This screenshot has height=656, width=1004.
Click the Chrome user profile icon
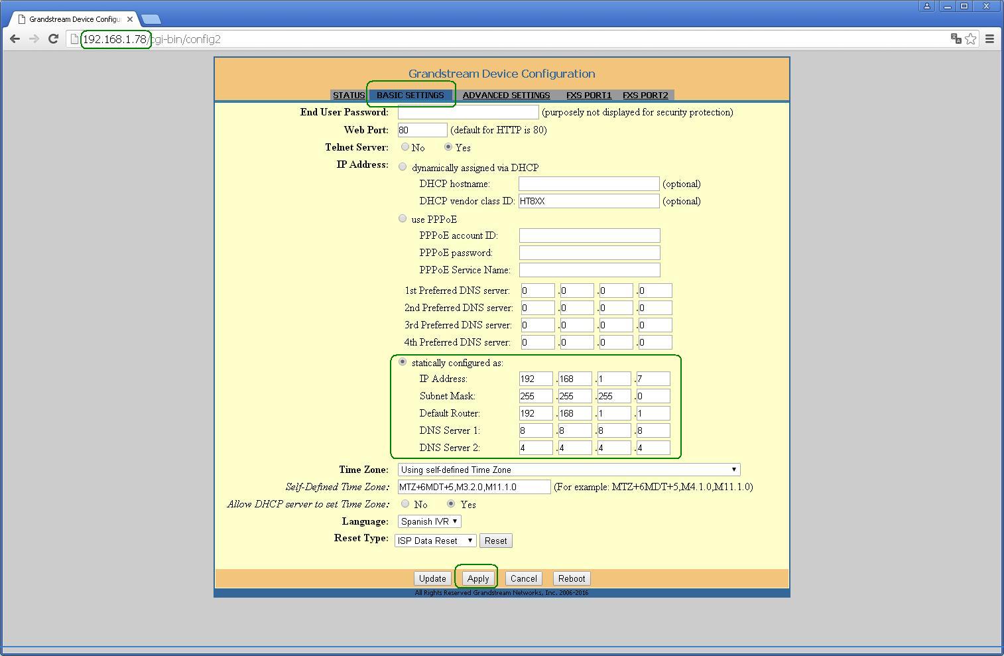927,6
